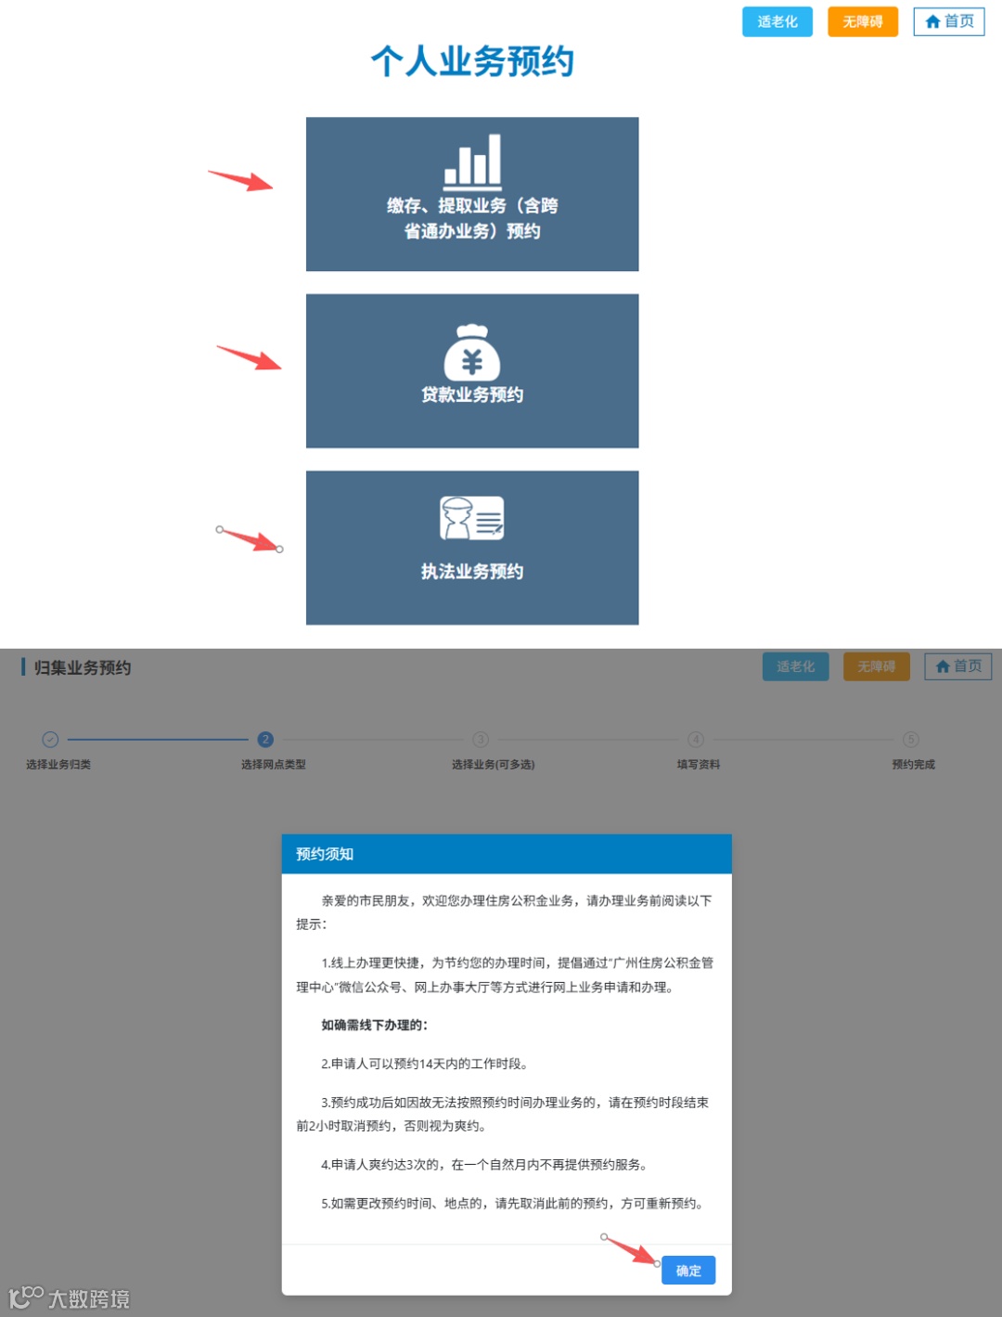Screen dimensions: 1002x1317
Task: Click the ID document icon on 执法业务预约 card
Action: (x=471, y=520)
